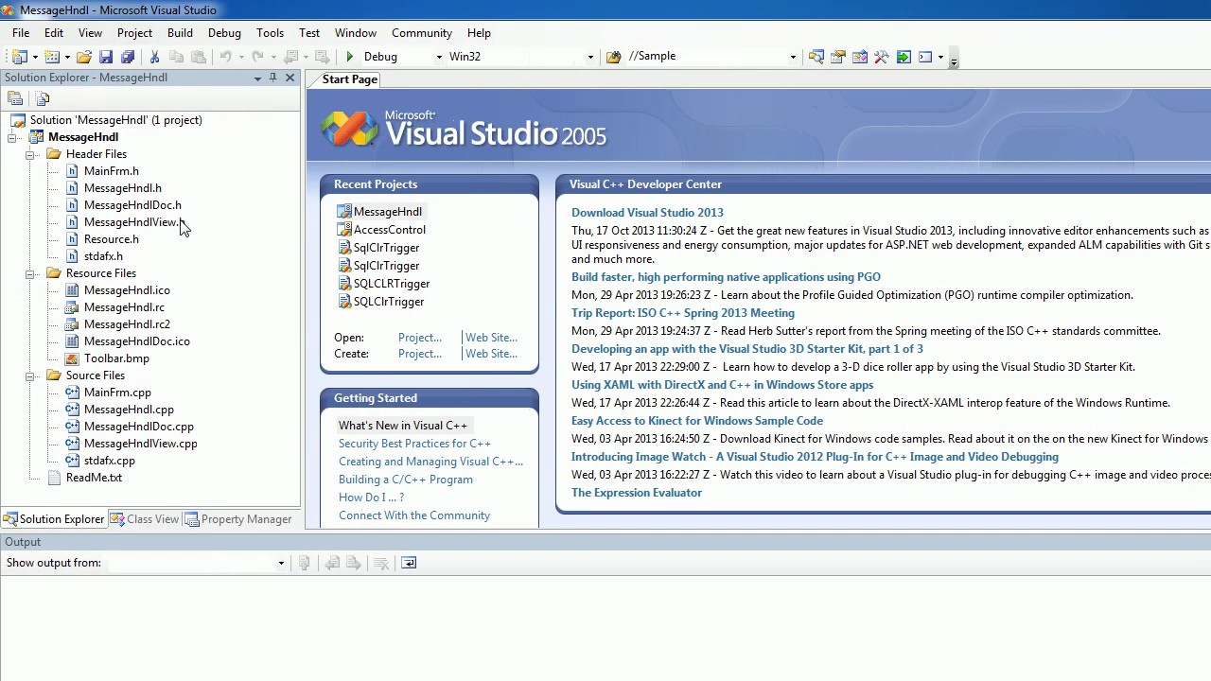Image resolution: width=1211 pixels, height=681 pixels.
Task: Click the Save floppy disk icon
Action: [x=106, y=57]
